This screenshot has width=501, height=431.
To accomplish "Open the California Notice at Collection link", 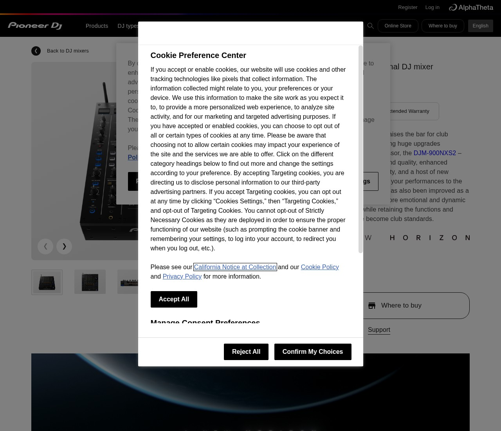I will tap(235, 267).
